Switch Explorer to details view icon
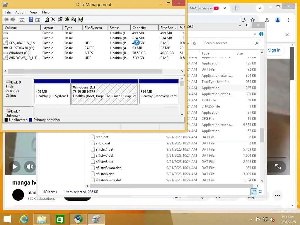This screenshot has width=300, height=225. pyautogui.click(x=254, y=192)
